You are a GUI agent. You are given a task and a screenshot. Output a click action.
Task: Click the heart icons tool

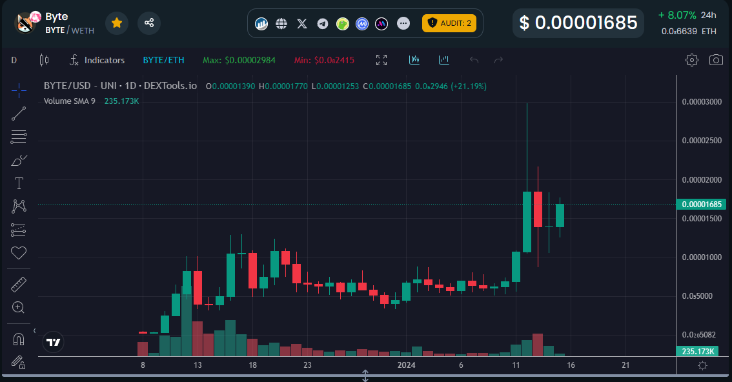[19, 253]
